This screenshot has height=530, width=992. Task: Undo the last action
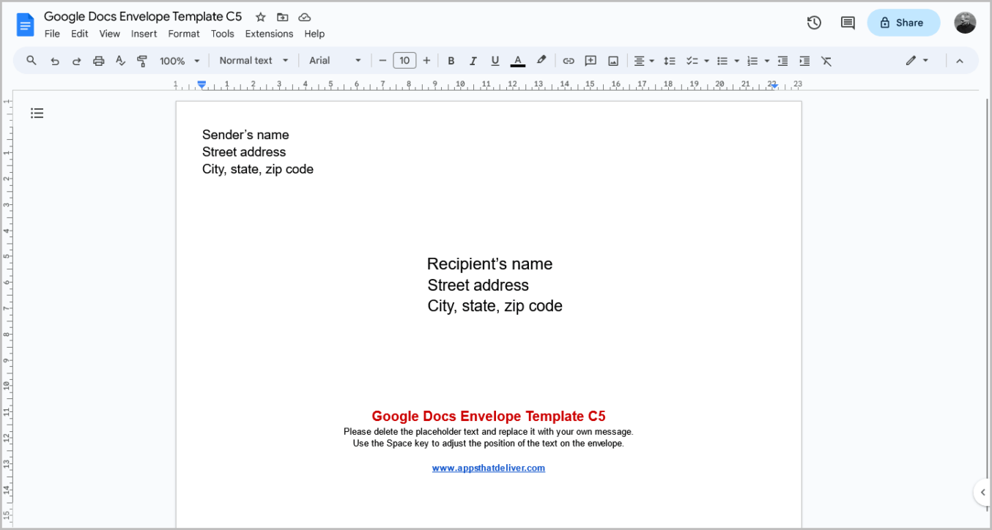pyautogui.click(x=54, y=61)
